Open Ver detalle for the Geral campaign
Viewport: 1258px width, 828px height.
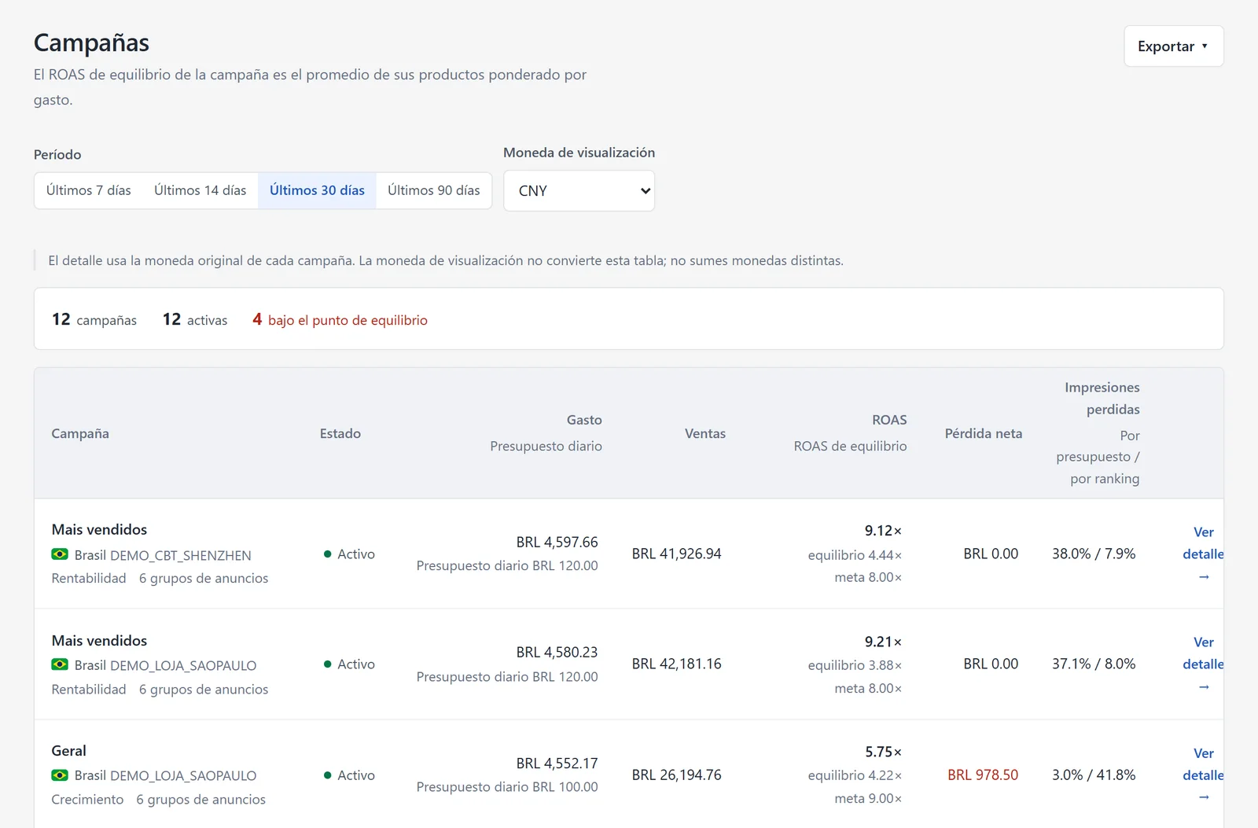pyautogui.click(x=1203, y=775)
